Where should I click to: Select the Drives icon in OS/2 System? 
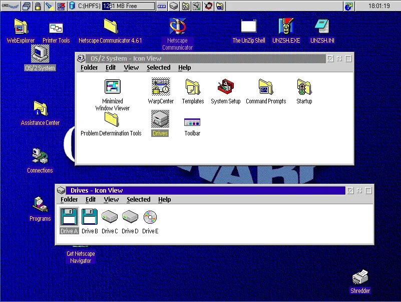[x=160, y=123]
